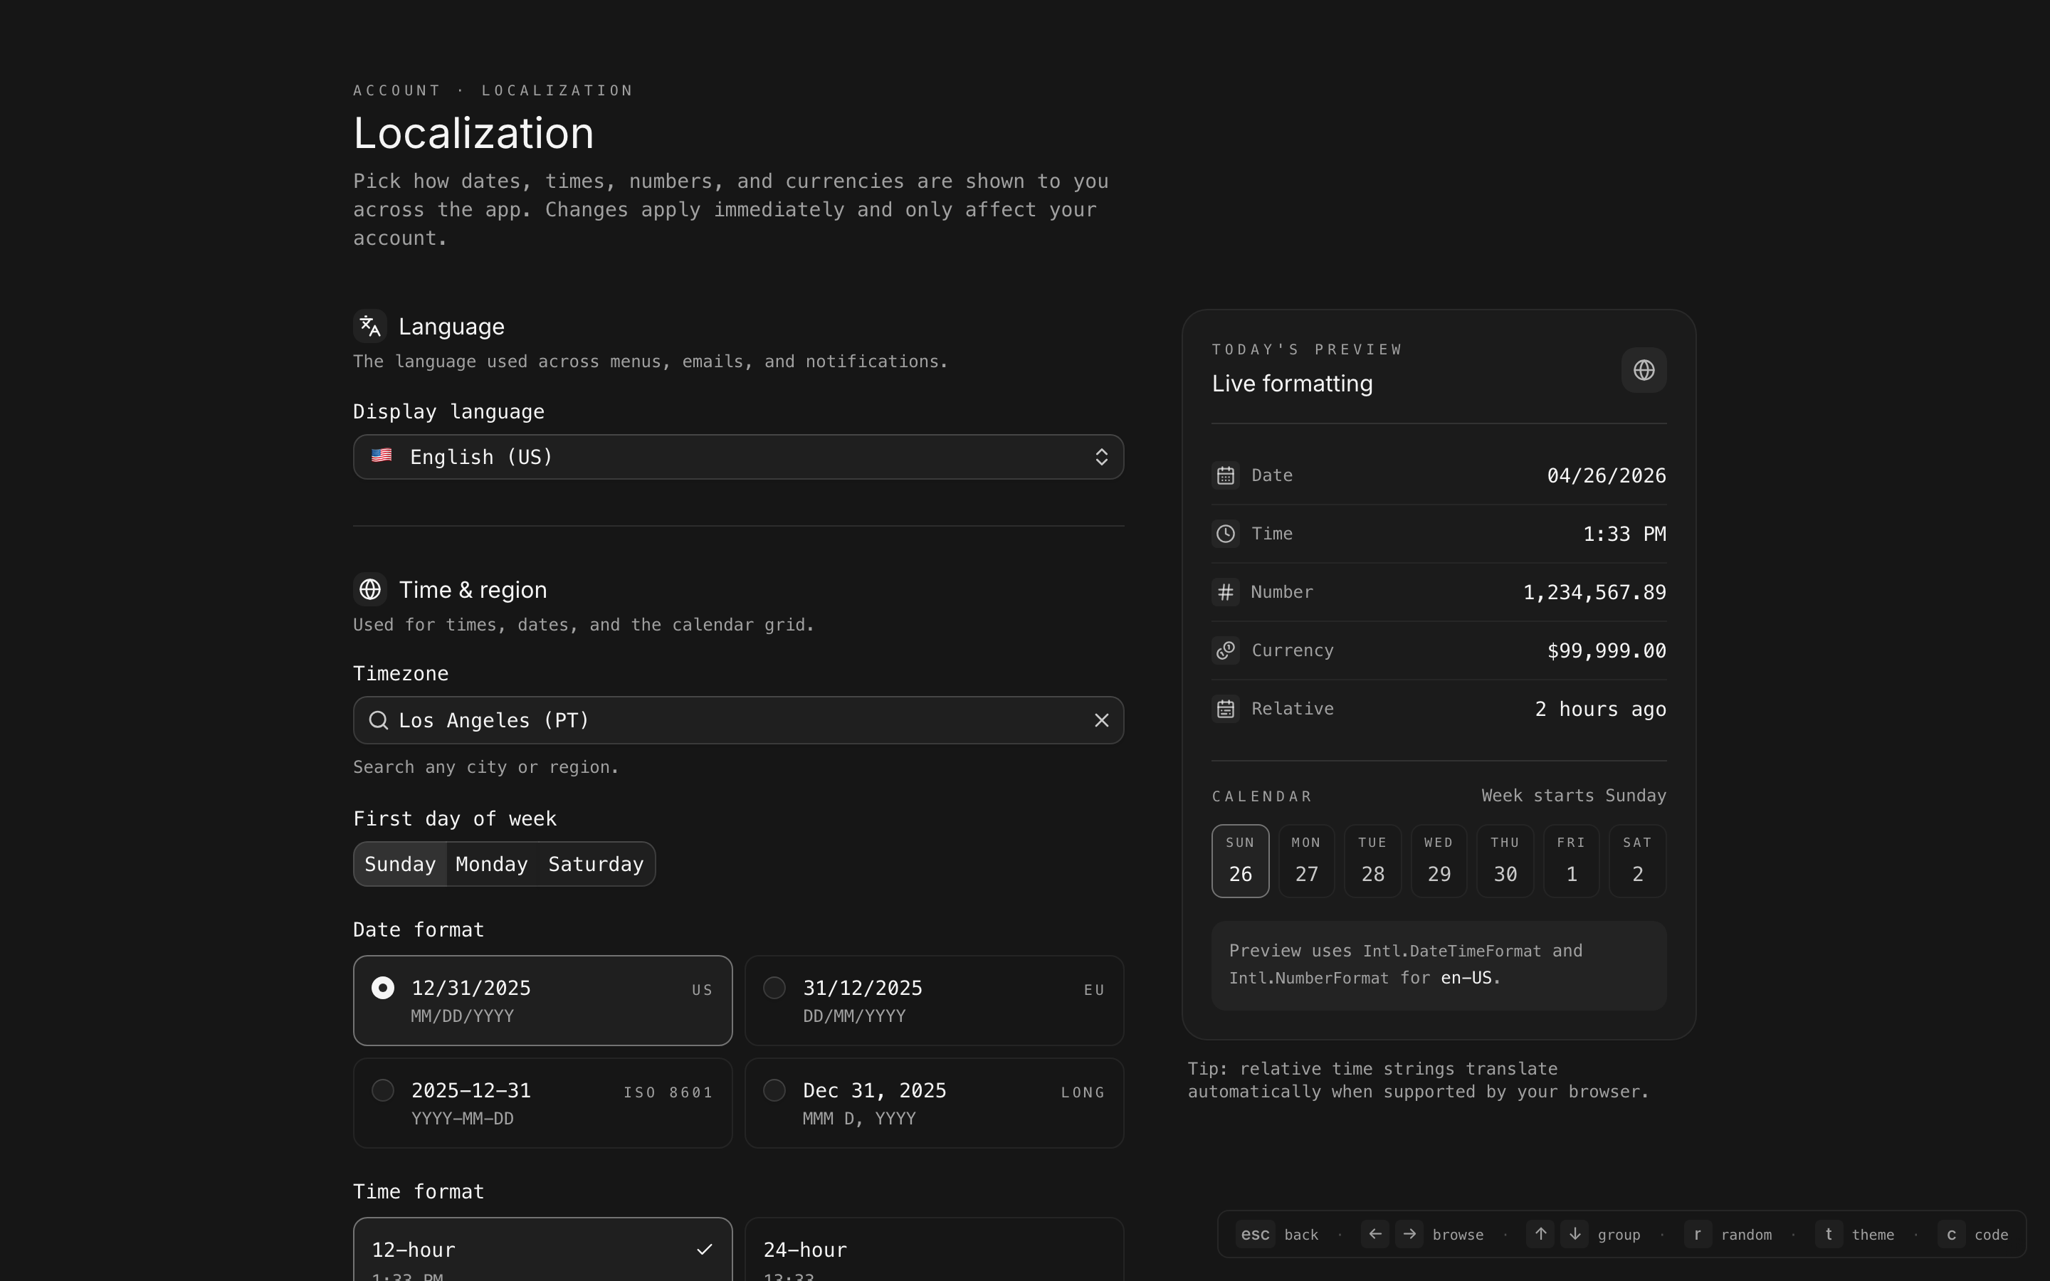Click the hash icon next to Number row
This screenshot has height=1281, width=2050.
[x=1225, y=592]
